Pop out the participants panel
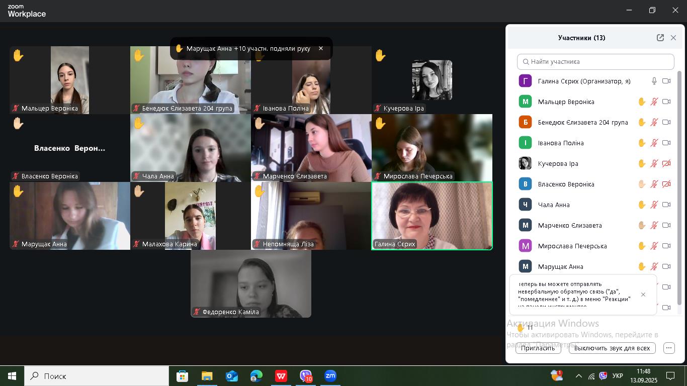Image resolution: width=687 pixels, height=386 pixels. pyautogui.click(x=660, y=38)
